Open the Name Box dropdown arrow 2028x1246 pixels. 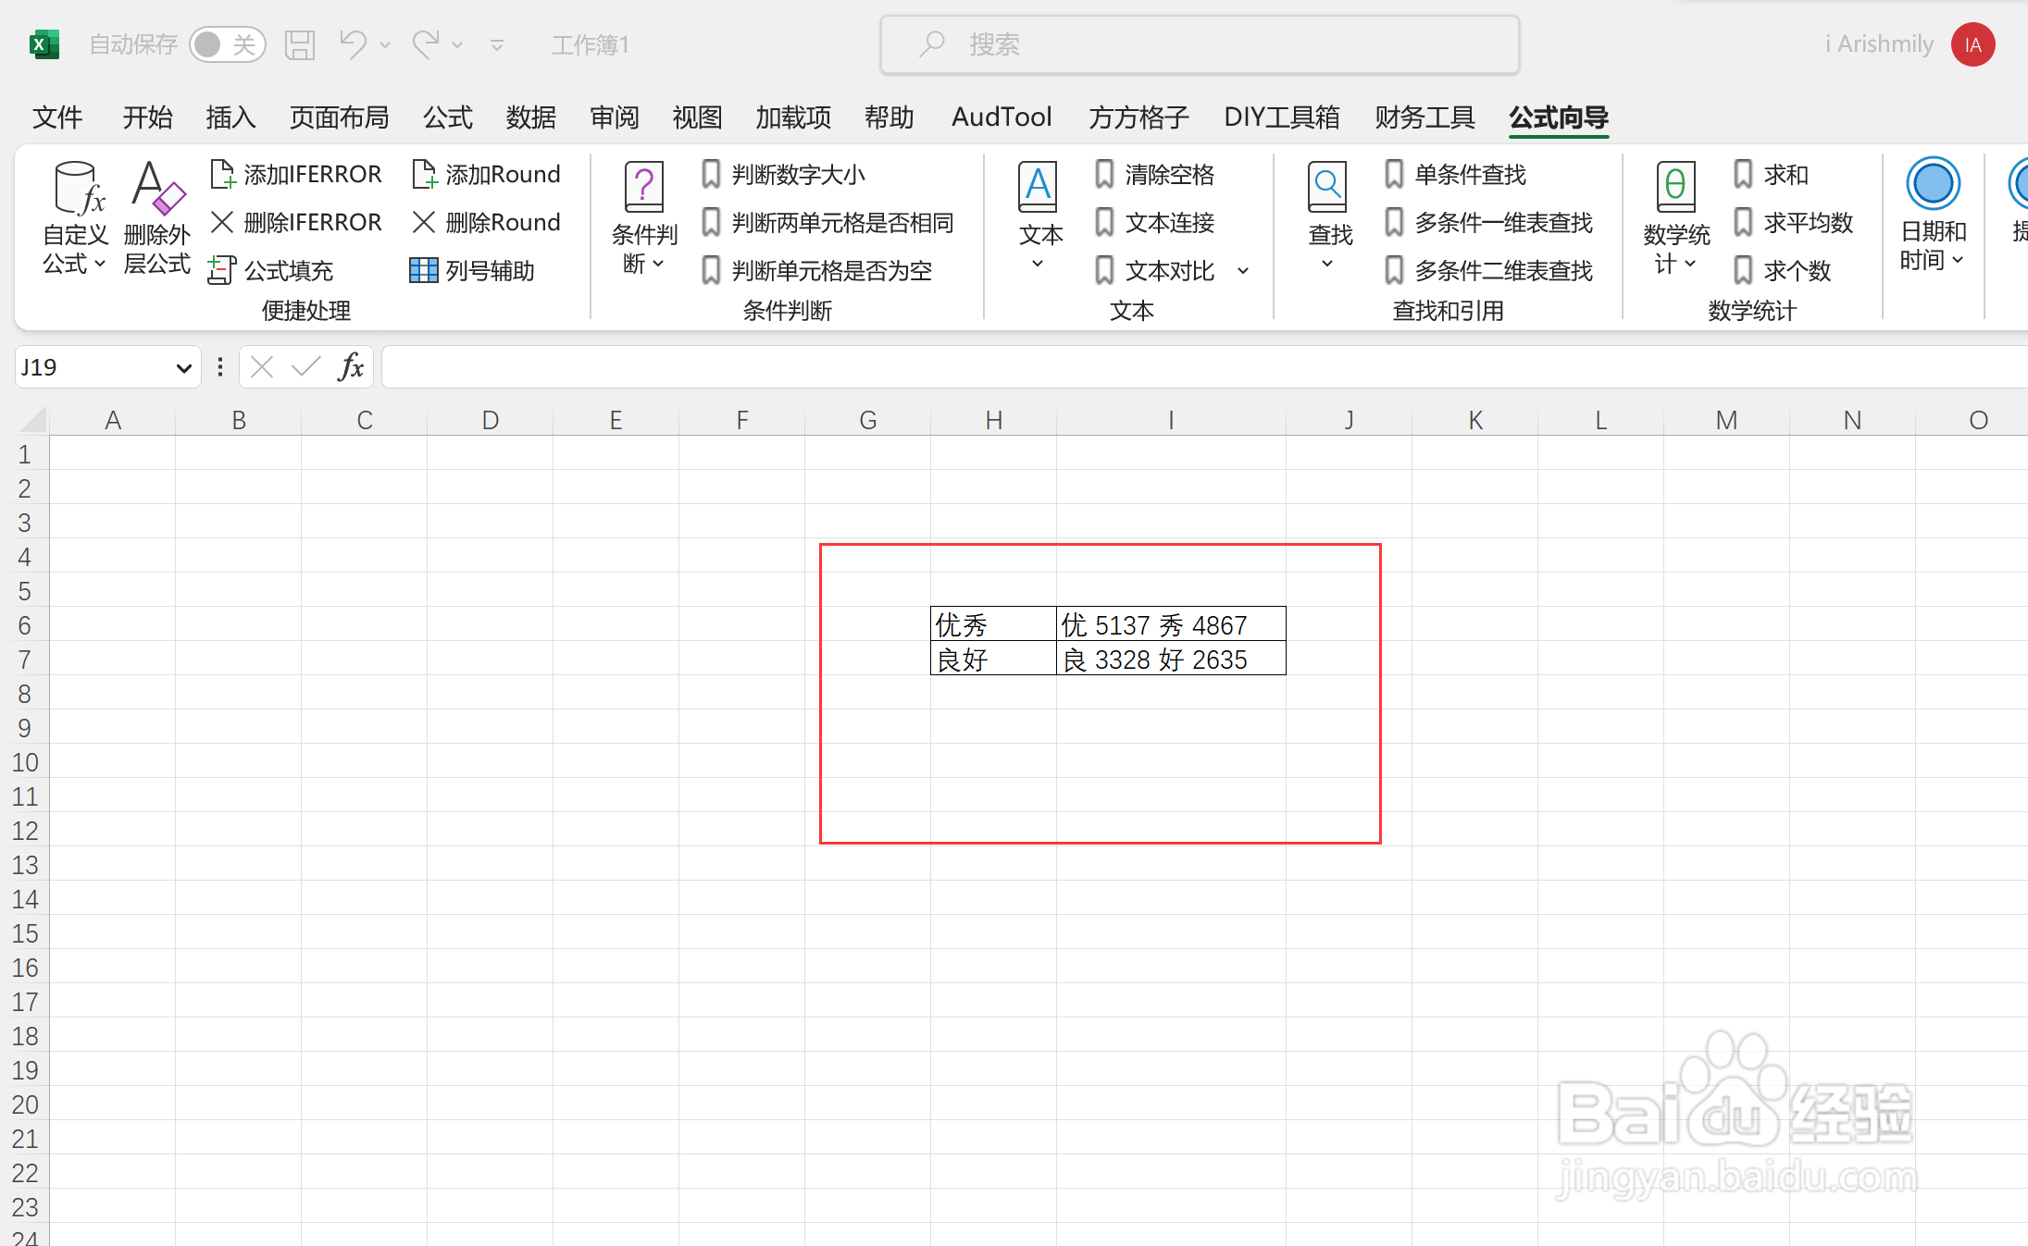[x=183, y=368]
